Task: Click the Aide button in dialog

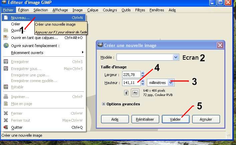Action: [x=115, y=119]
